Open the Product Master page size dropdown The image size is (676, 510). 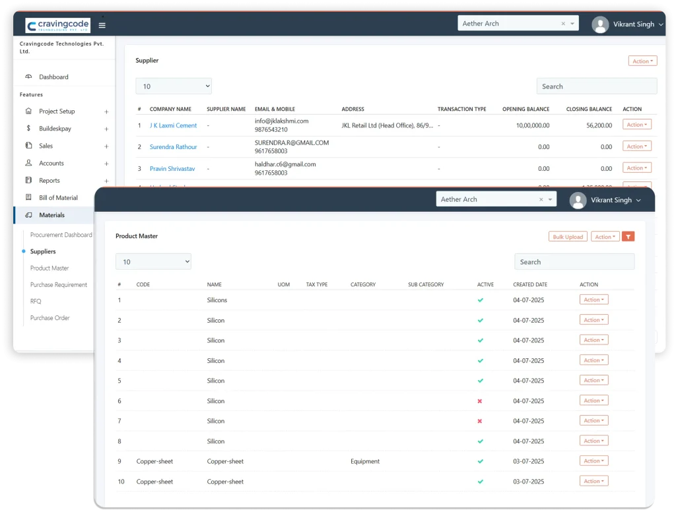153,262
